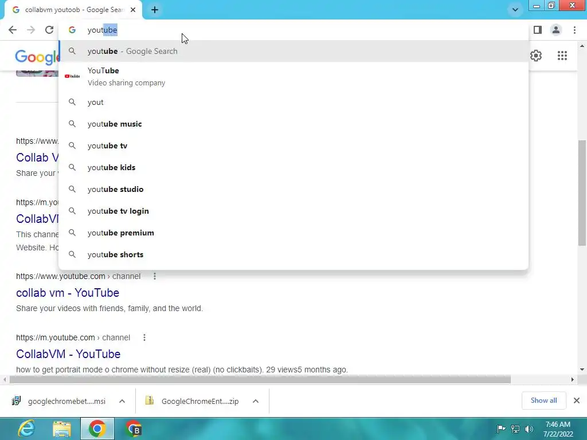Open Chrome three-dot menu

point(574,30)
